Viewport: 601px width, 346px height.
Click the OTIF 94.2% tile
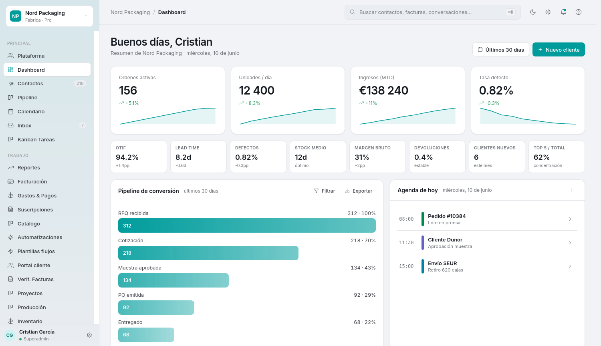tap(139, 157)
